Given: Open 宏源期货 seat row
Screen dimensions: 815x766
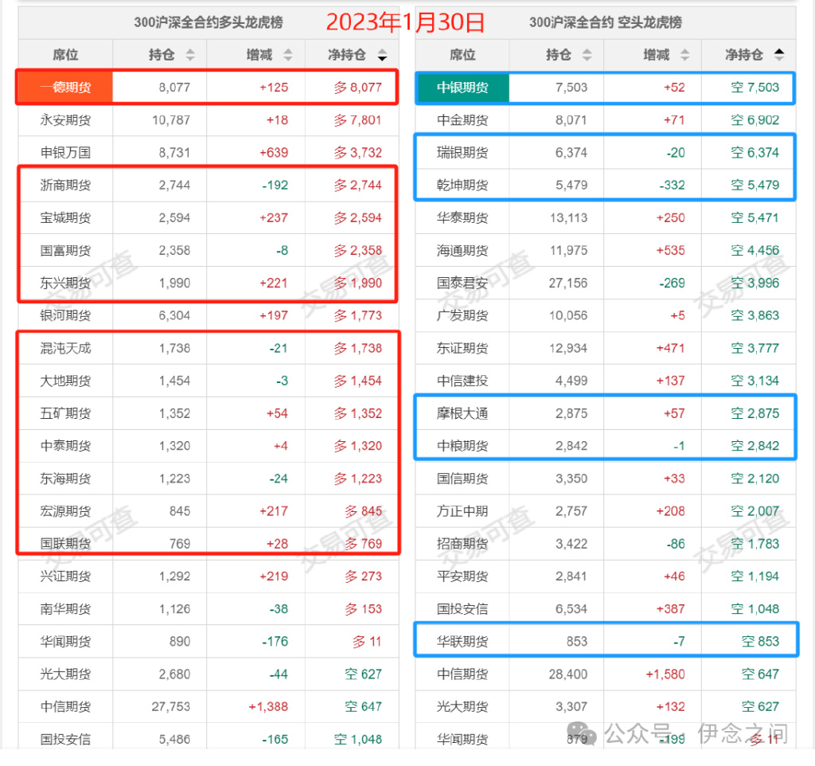Looking at the screenshot, I should 208,511.
